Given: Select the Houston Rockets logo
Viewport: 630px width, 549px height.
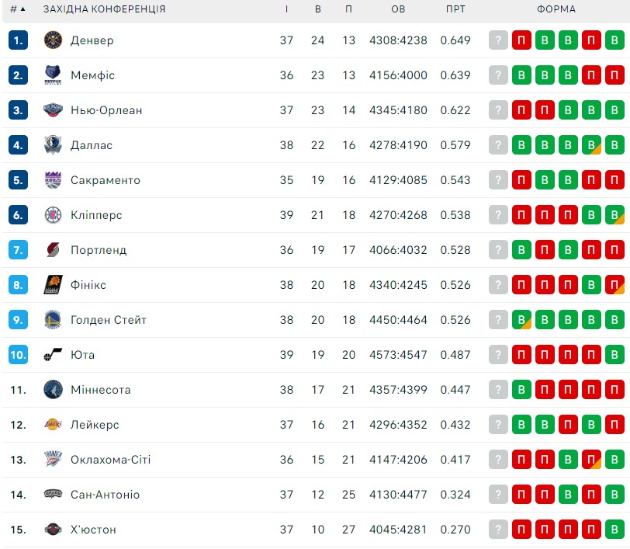Looking at the screenshot, I should click(x=53, y=530).
